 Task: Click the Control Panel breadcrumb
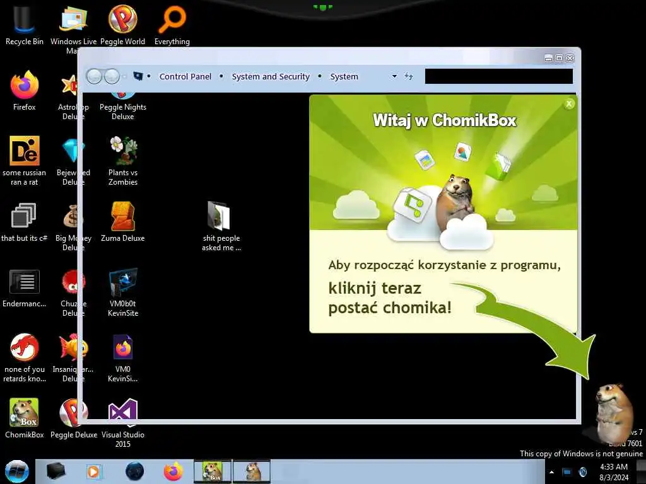click(185, 76)
